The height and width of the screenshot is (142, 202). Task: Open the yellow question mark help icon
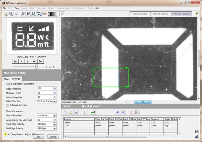tap(197, 13)
